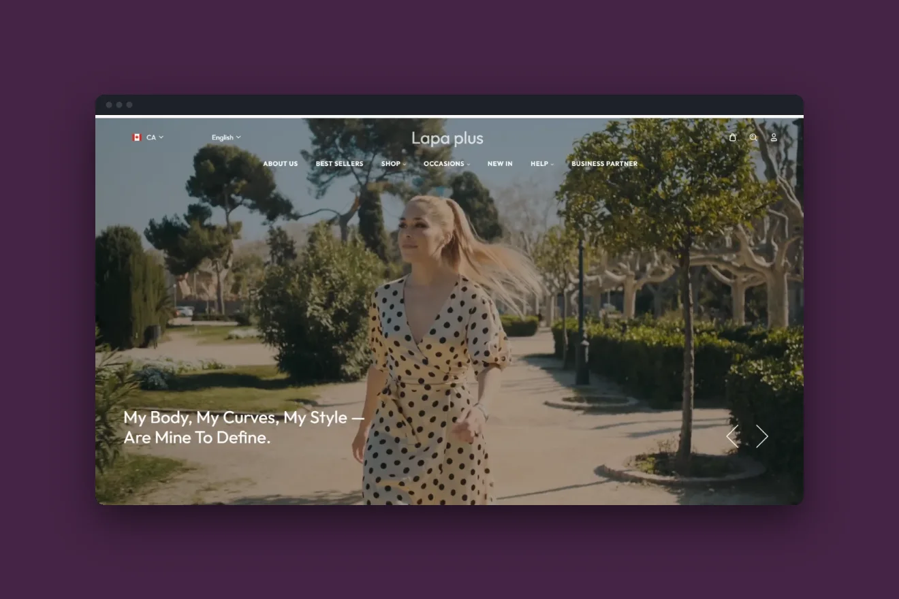Open ABOUT US page
This screenshot has height=599, width=899.
click(x=281, y=163)
